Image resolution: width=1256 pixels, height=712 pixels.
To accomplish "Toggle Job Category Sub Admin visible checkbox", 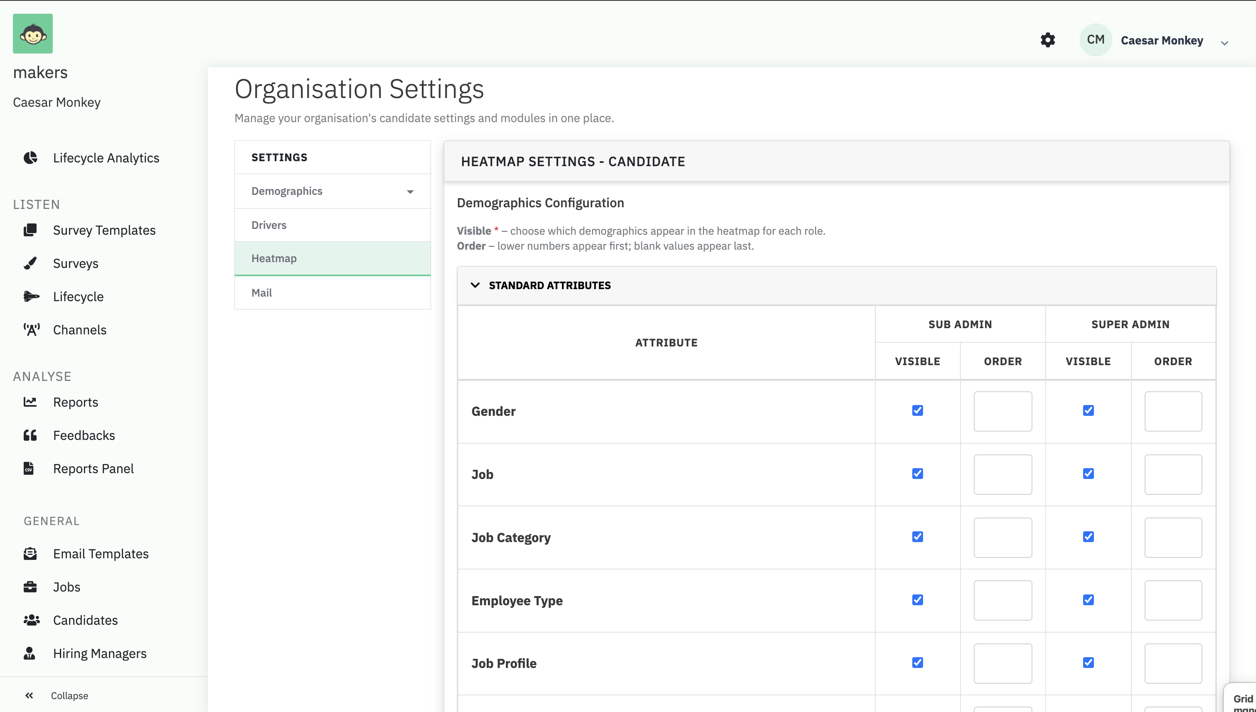I will (917, 536).
